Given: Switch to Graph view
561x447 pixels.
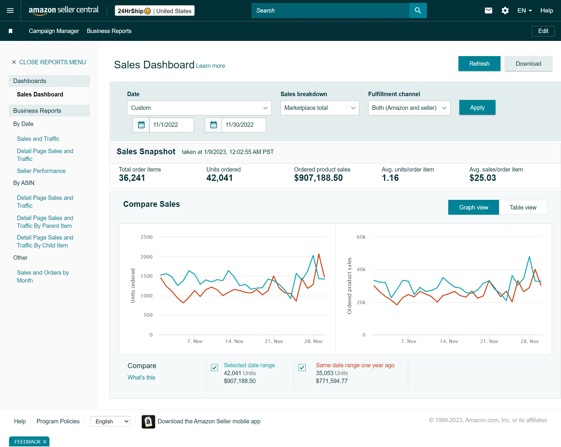Looking at the screenshot, I should (x=473, y=207).
